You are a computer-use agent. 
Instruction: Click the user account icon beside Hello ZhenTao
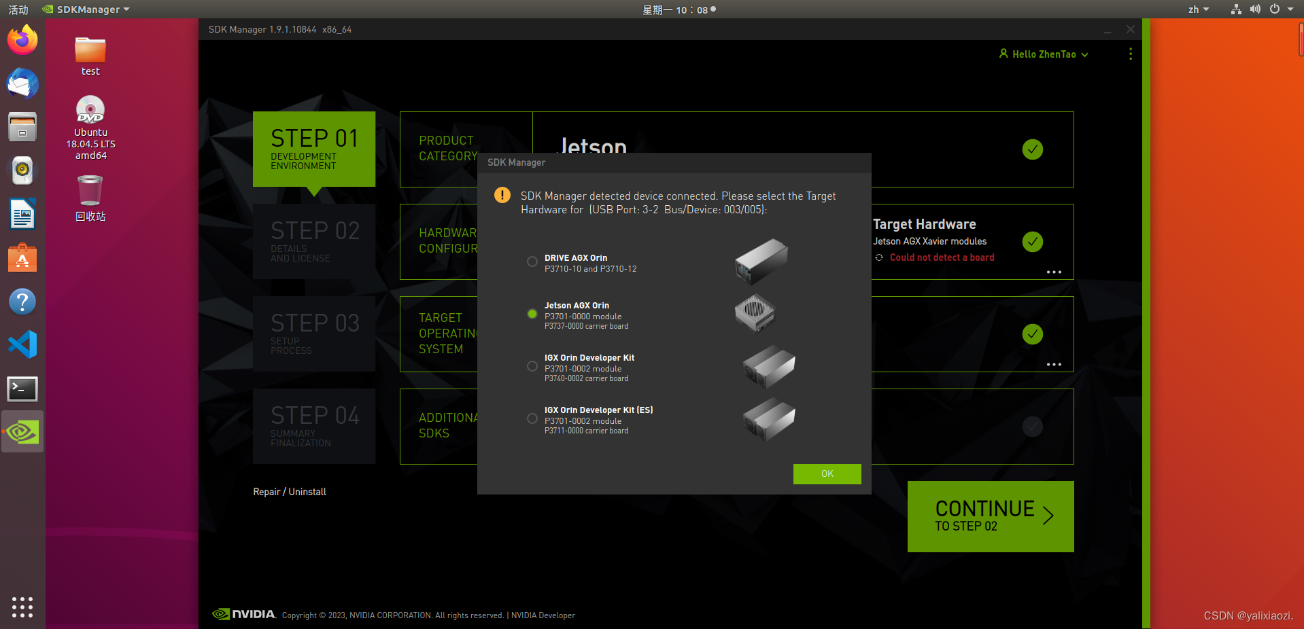[1003, 54]
